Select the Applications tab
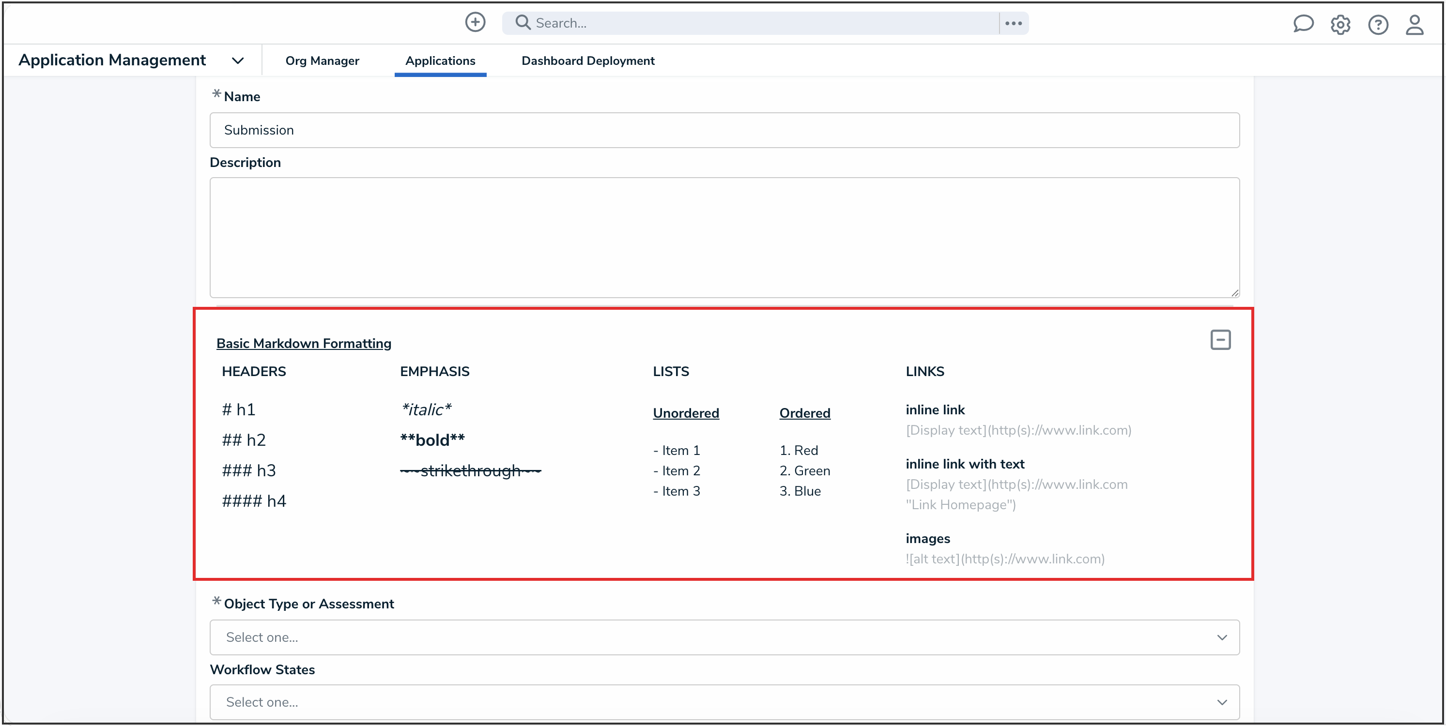The height and width of the screenshot is (726, 1446). [441, 60]
